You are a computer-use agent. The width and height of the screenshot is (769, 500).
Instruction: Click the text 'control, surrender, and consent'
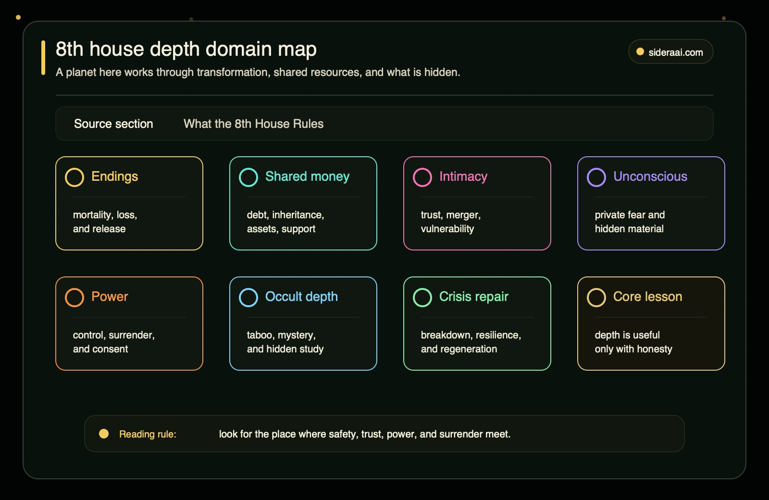114,342
